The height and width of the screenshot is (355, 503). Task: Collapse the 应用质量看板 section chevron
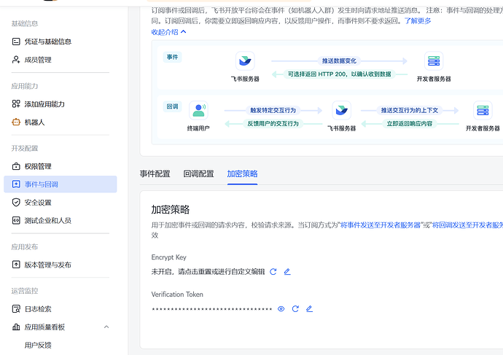click(x=106, y=327)
